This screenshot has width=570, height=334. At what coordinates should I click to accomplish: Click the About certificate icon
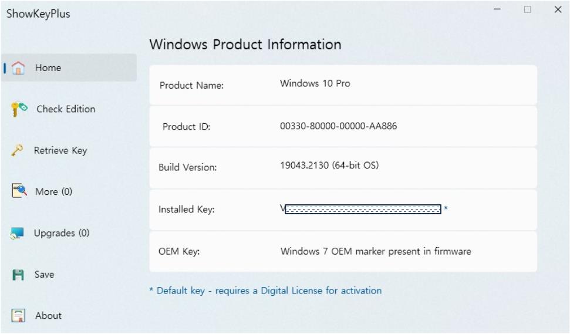(18, 315)
